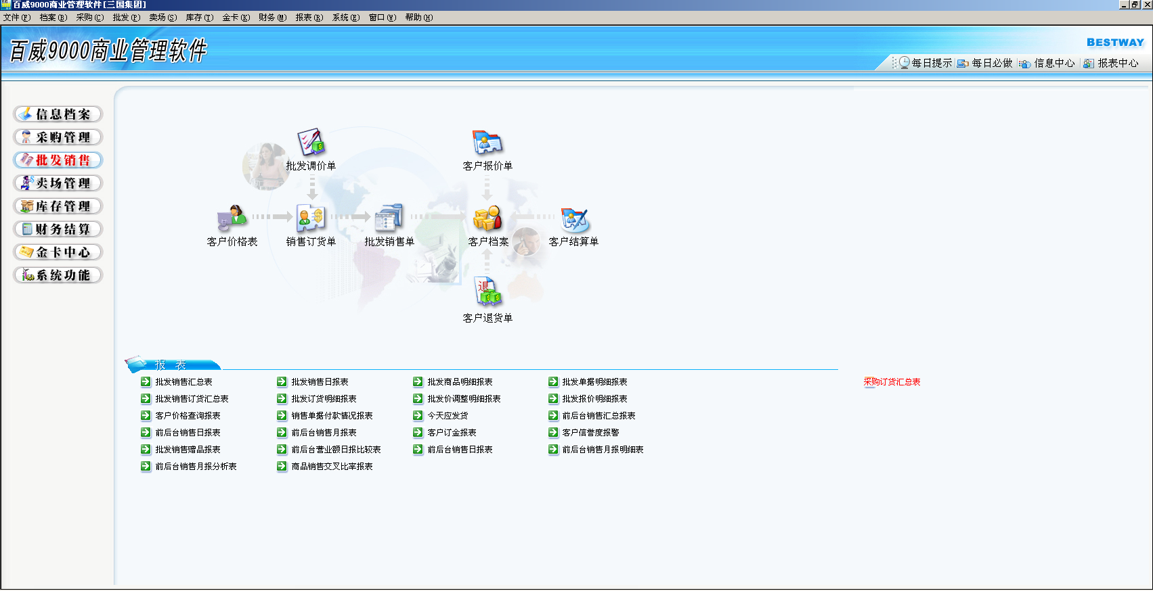Open the 客户价格表 icon
Screen dimensions: 1153x591
pyautogui.click(x=232, y=218)
